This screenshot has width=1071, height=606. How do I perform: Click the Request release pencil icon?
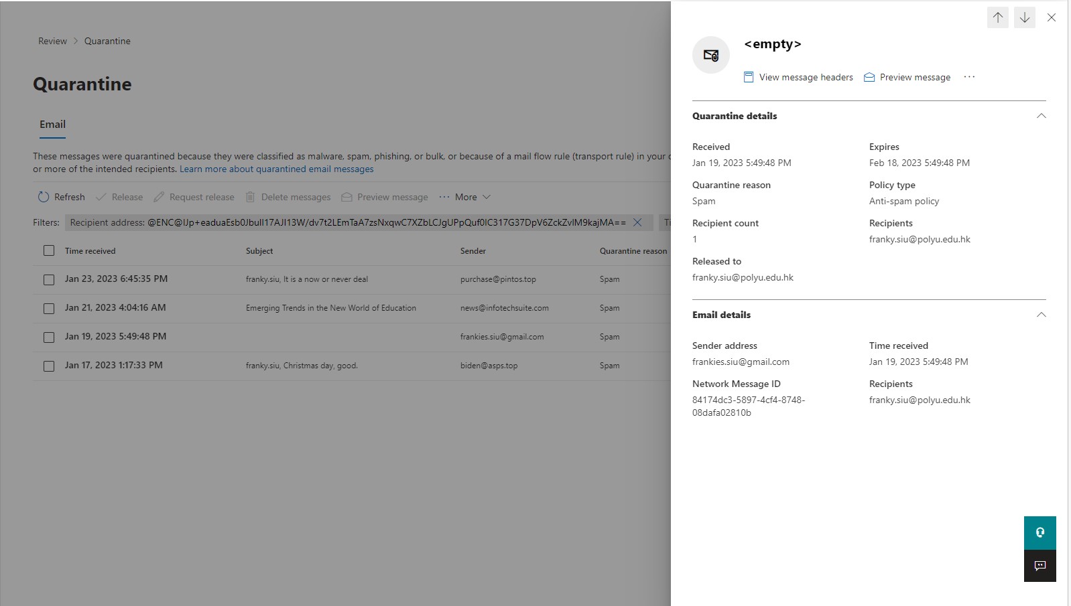pos(159,197)
